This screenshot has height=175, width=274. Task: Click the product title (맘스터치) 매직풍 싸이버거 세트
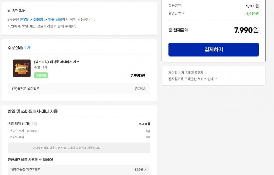(57, 62)
